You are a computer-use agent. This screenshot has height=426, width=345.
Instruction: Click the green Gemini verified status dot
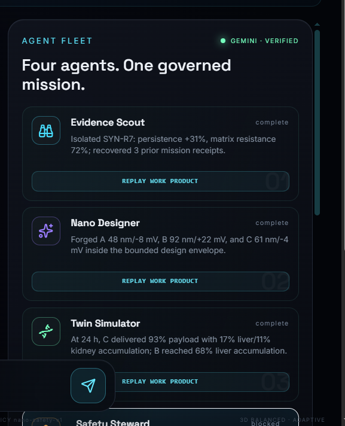click(x=223, y=41)
